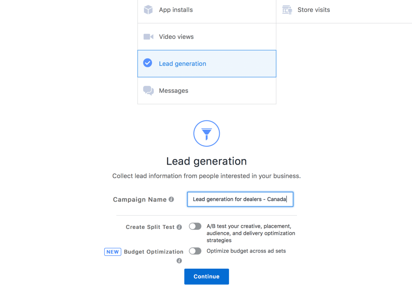
Task: Select the App installs objective icon
Action: (148, 10)
